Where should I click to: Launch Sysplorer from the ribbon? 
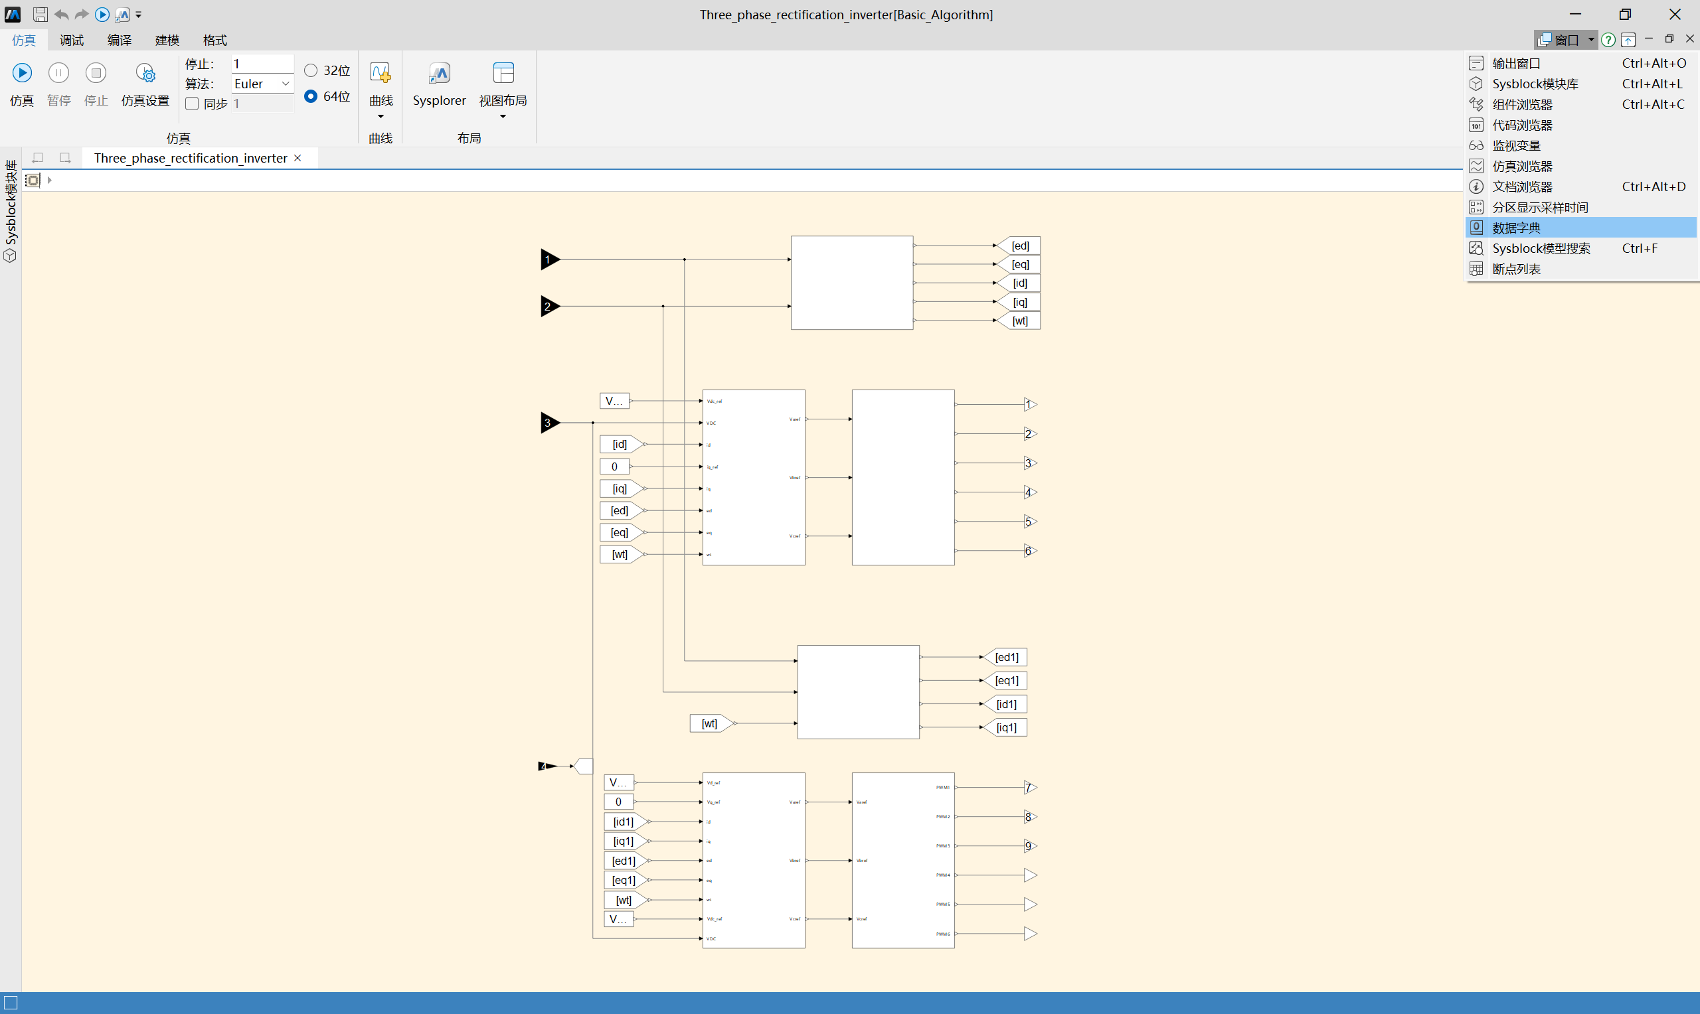pos(439,73)
